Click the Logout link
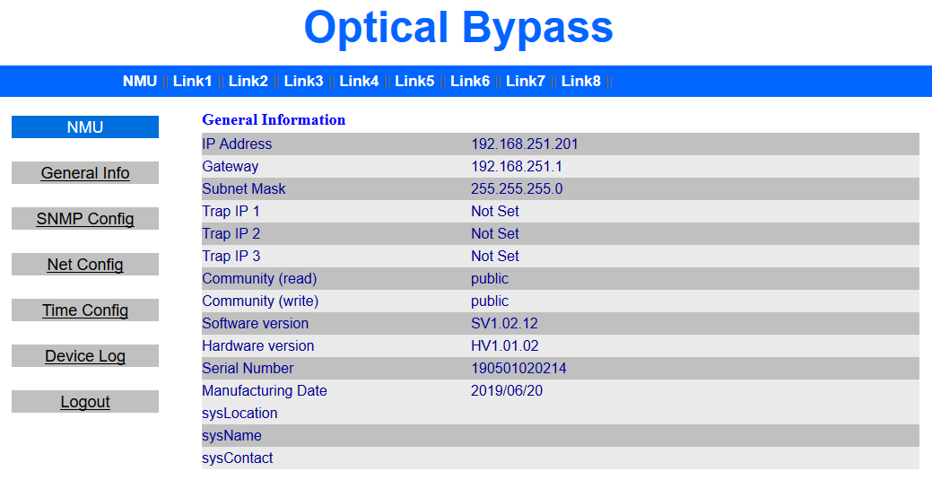 tap(85, 402)
